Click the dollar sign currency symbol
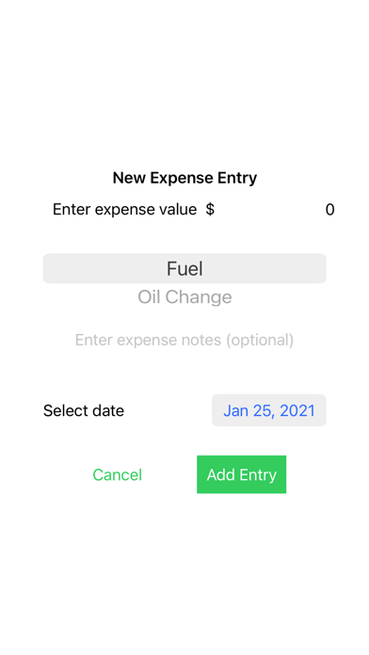369x655 pixels. (x=210, y=209)
